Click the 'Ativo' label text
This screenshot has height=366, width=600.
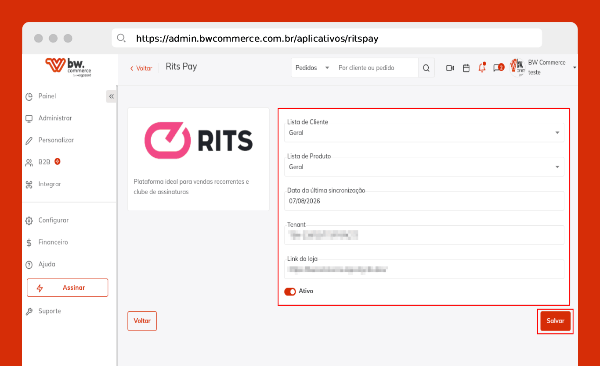point(306,291)
